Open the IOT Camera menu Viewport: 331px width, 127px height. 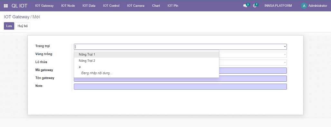click(136, 6)
